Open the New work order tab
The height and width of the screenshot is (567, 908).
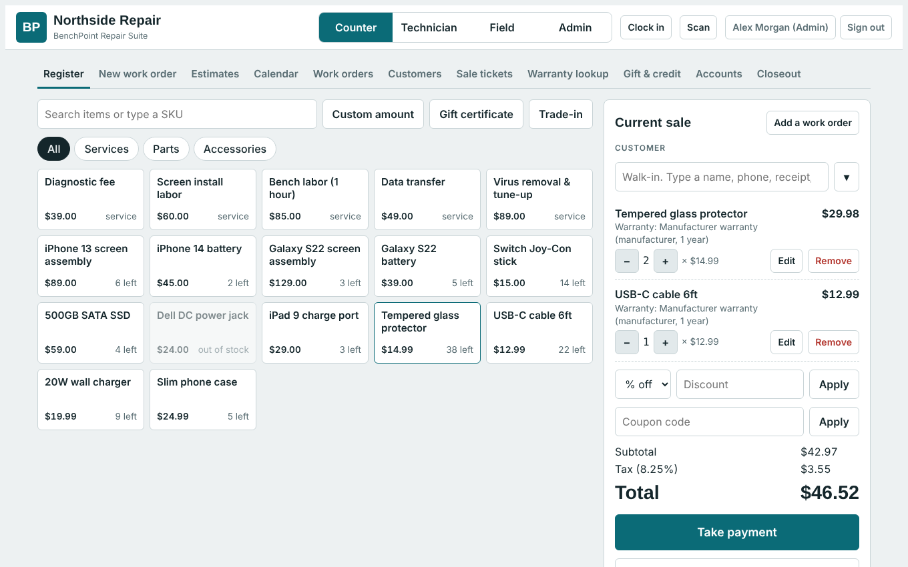[138, 74]
